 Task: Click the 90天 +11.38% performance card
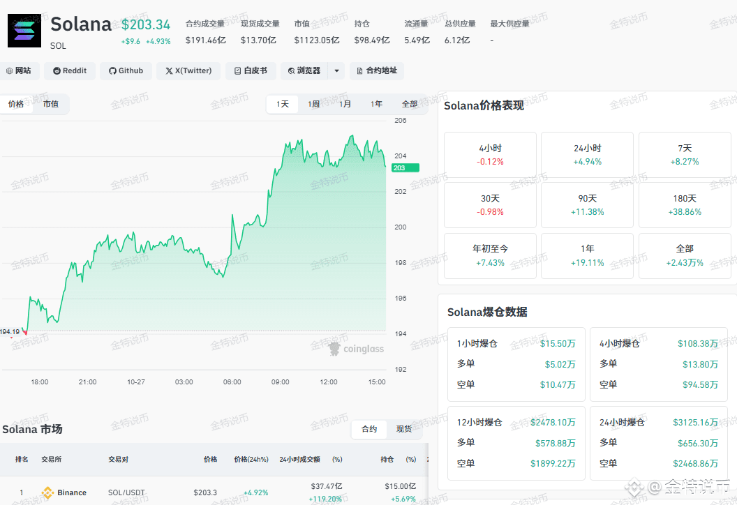point(587,205)
